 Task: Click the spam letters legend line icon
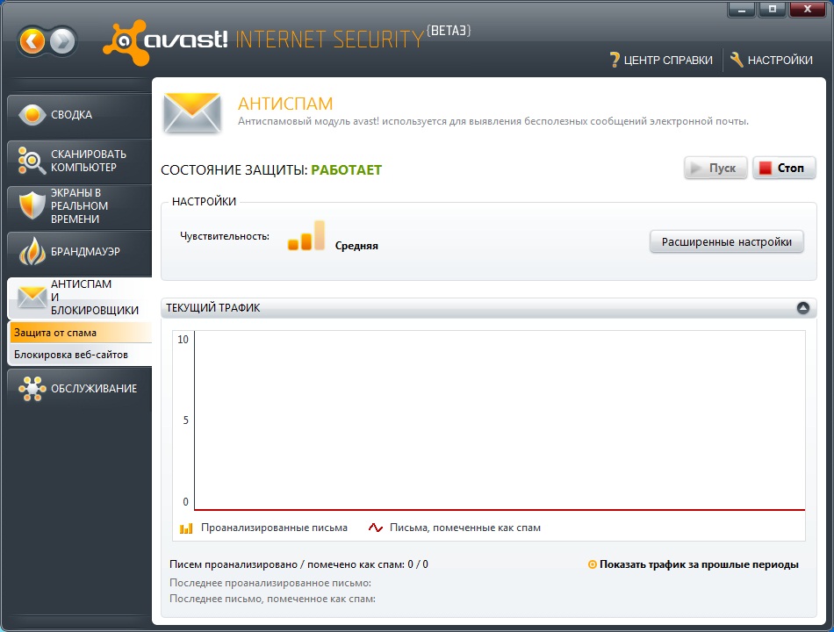pos(376,528)
